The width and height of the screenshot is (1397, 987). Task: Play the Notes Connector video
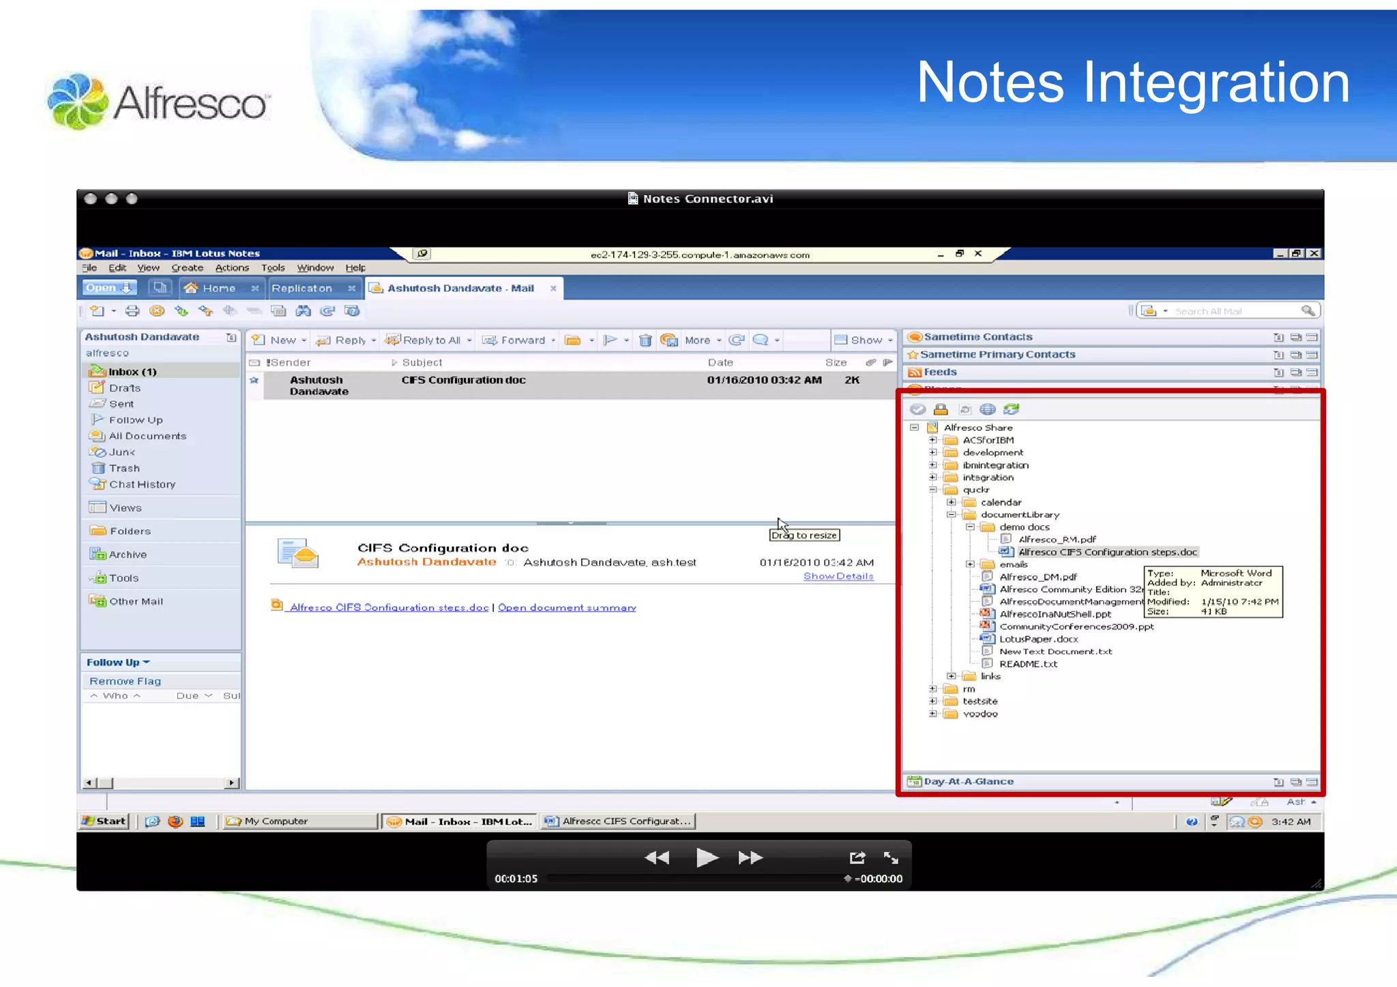pos(707,857)
